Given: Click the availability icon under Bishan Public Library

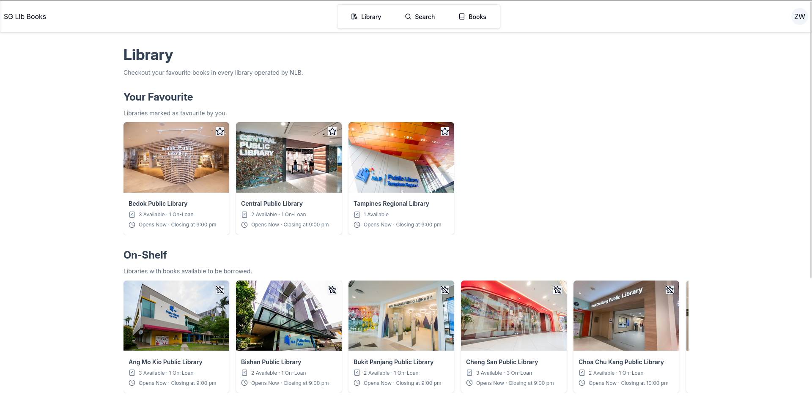Looking at the screenshot, I should pos(244,373).
